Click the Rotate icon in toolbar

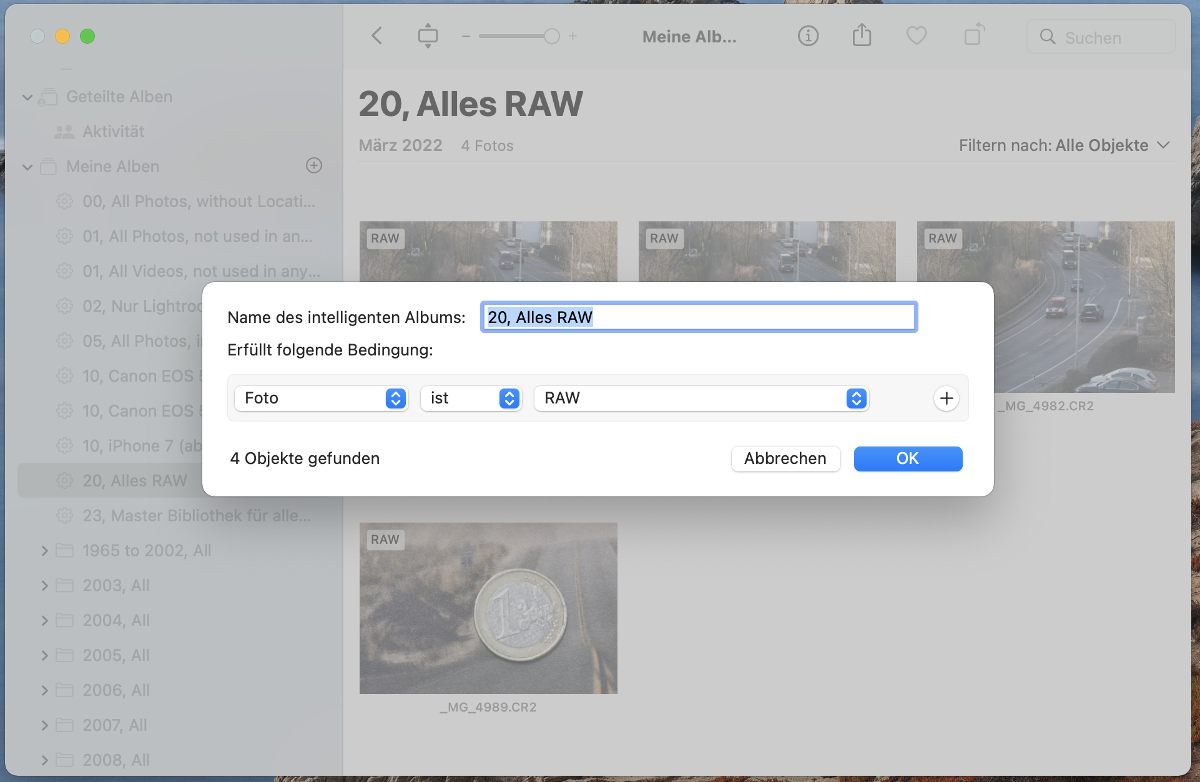point(973,35)
